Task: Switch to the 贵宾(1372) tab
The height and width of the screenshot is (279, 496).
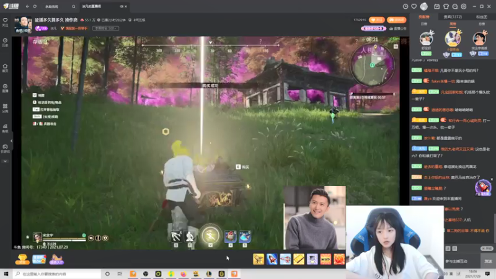Action: [x=453, y=17]
